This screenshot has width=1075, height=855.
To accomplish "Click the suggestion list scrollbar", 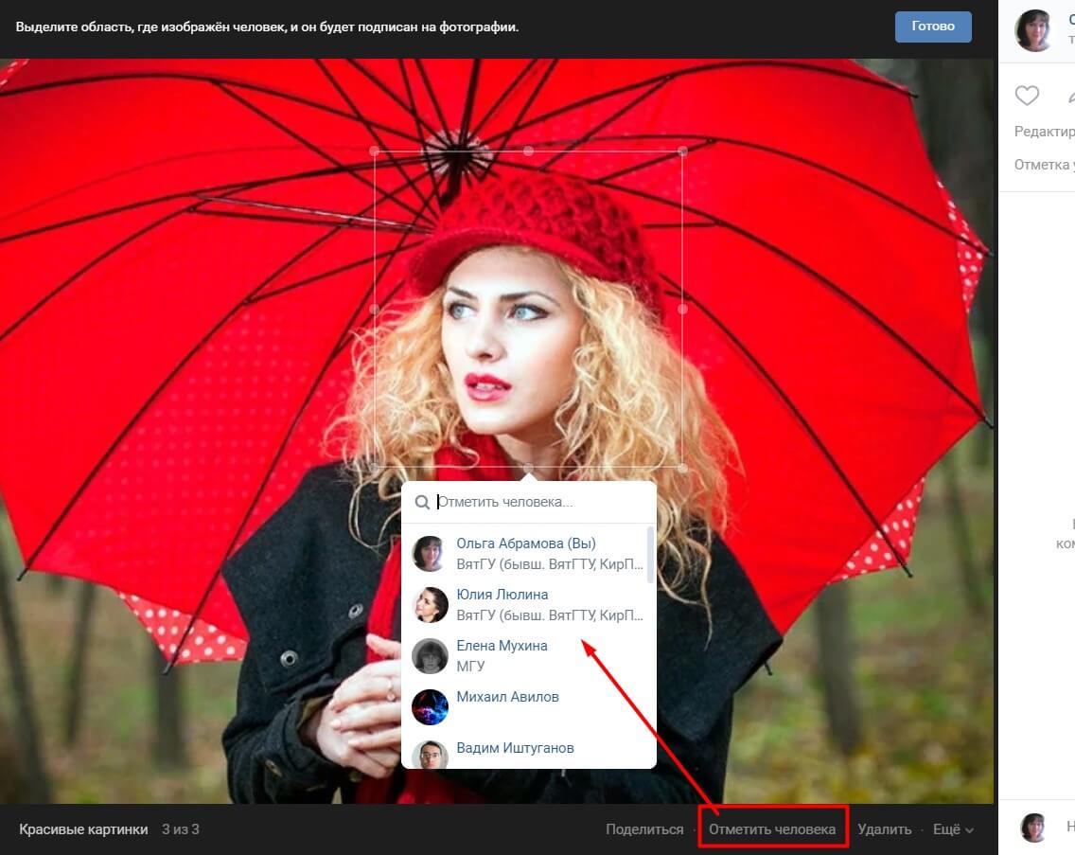I will click(x=650, y=554).
